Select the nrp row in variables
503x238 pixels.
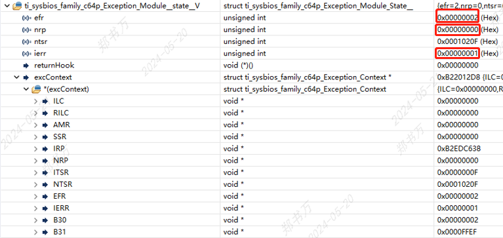[x=252, y=30]
